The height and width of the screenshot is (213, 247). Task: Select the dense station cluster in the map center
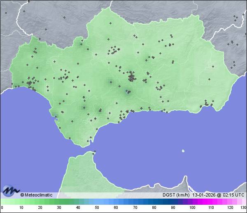tap(132, 77)
